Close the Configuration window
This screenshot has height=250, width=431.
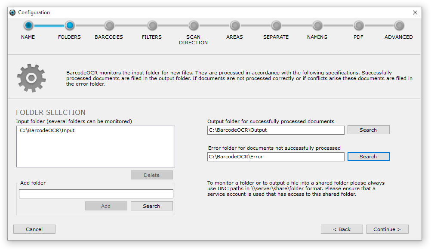415,12
